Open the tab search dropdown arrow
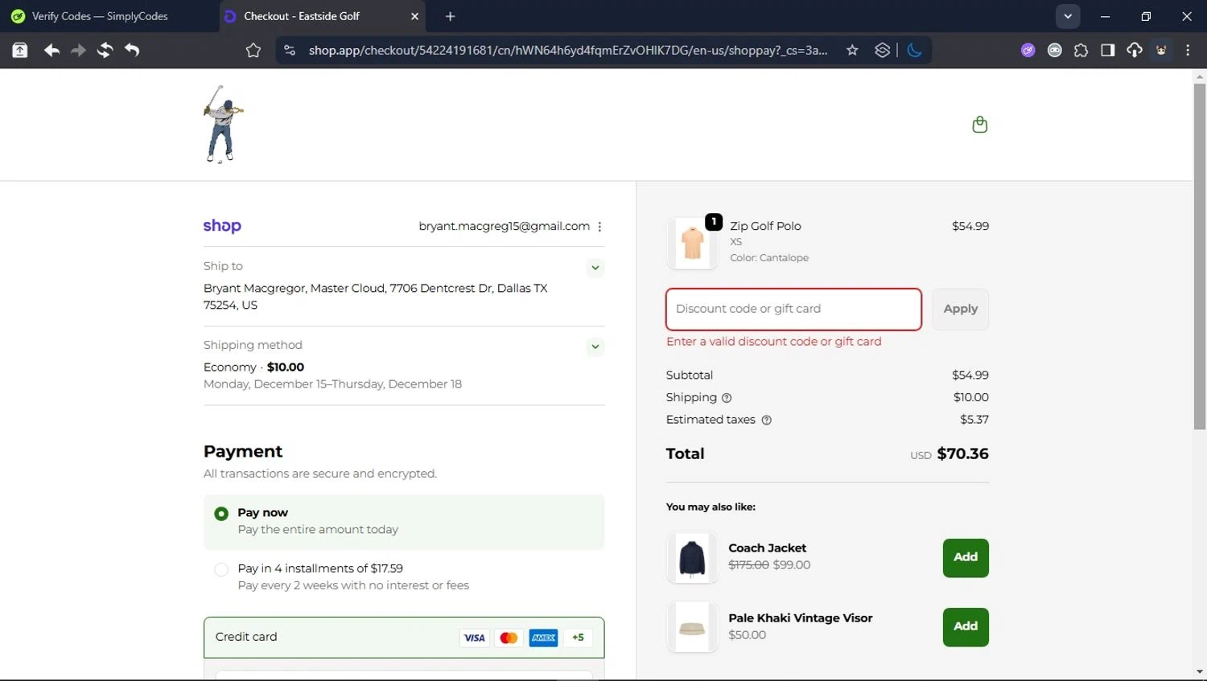Viewport: 1207px width, 681px height. [x=1068, y=16]
